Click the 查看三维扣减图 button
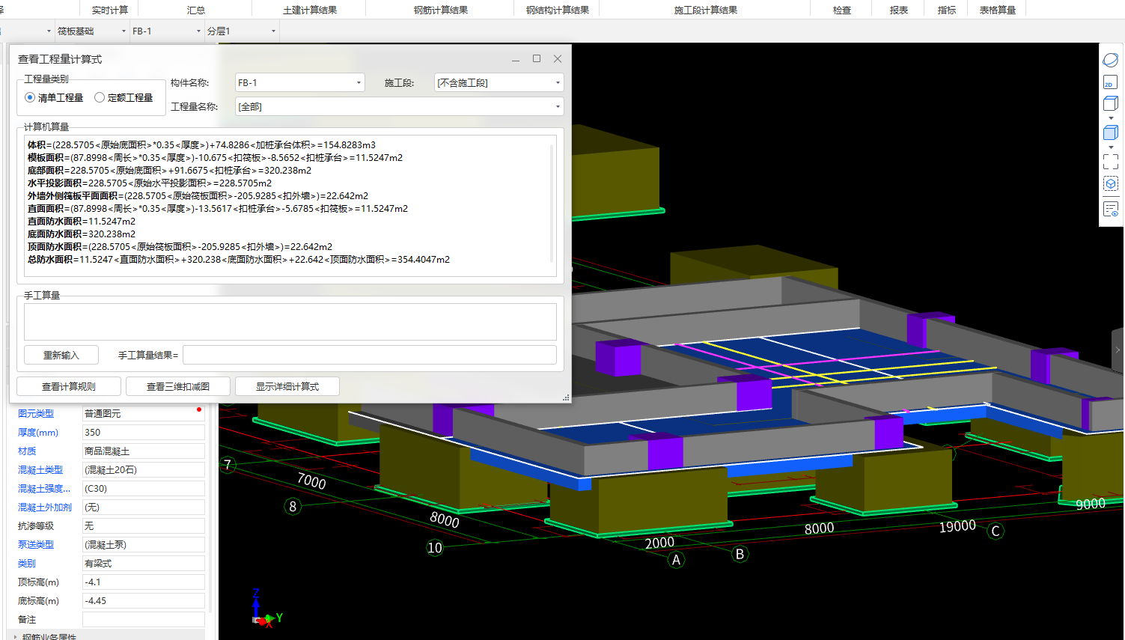Viewport: 1125px width, 640px height. (x=178, y=386)
